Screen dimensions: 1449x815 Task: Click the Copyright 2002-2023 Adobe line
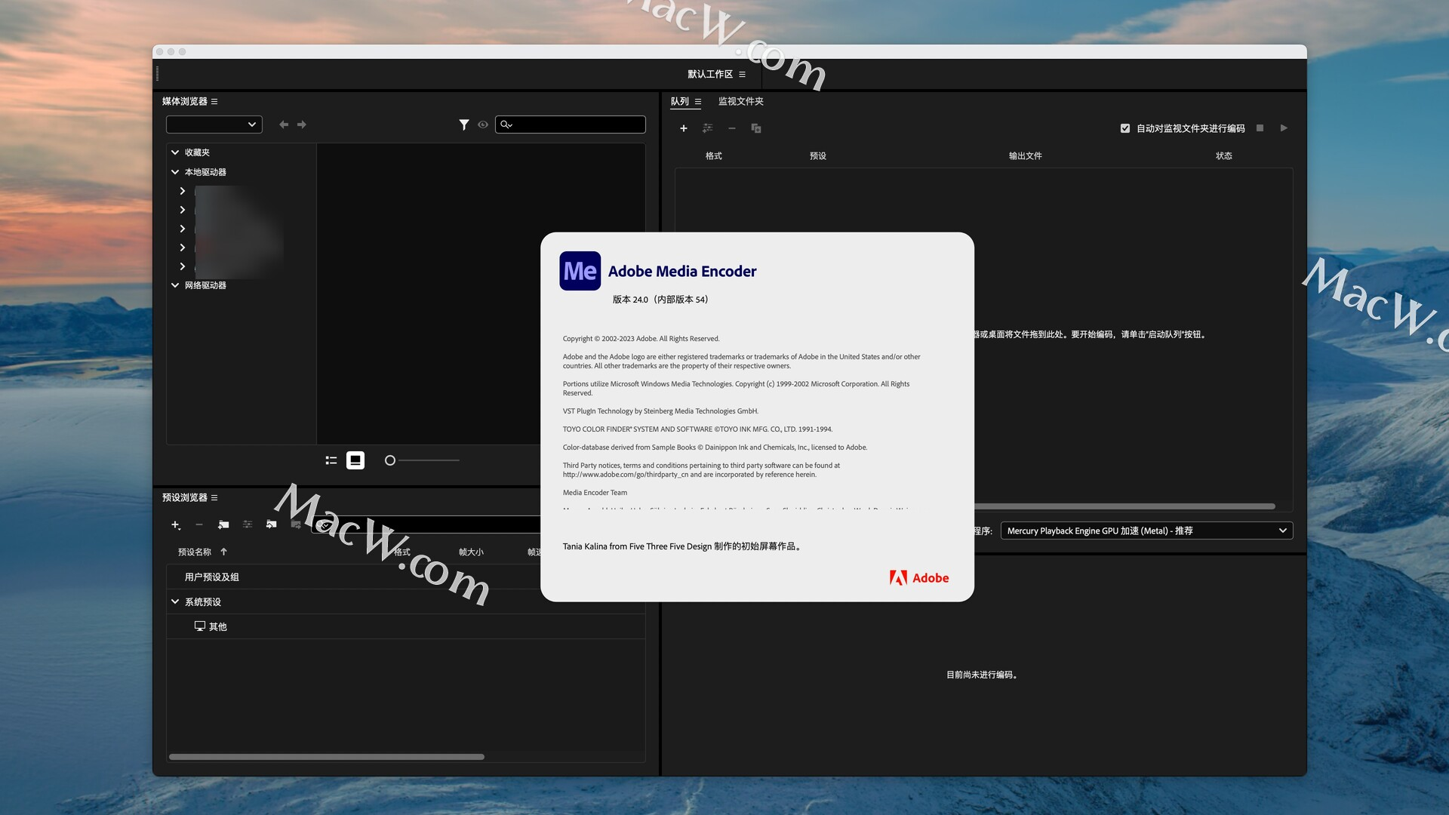click(x=641, y=339)
